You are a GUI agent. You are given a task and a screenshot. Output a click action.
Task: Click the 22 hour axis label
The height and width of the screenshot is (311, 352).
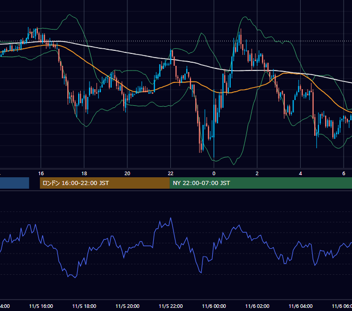(171, 174)
